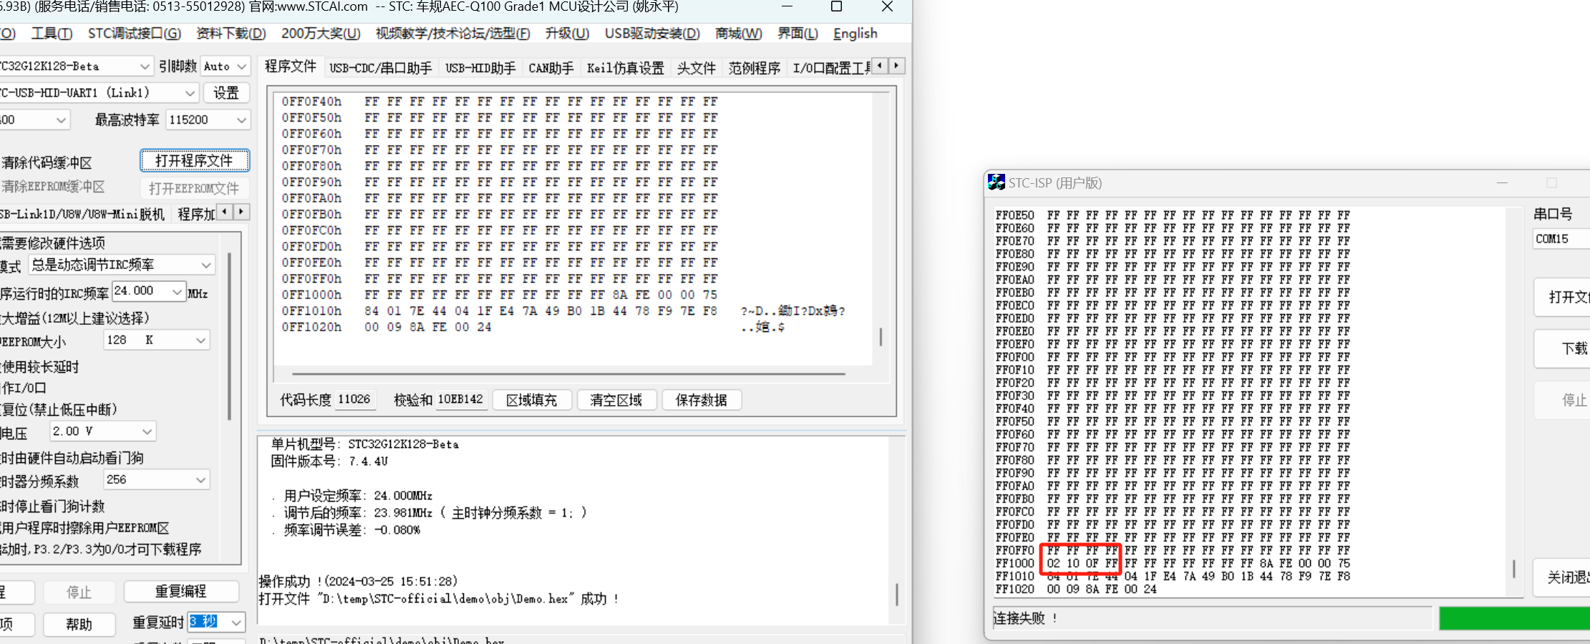Switch to the USB-HID助手 tab
1590x644 pixels.
[480, 68]
